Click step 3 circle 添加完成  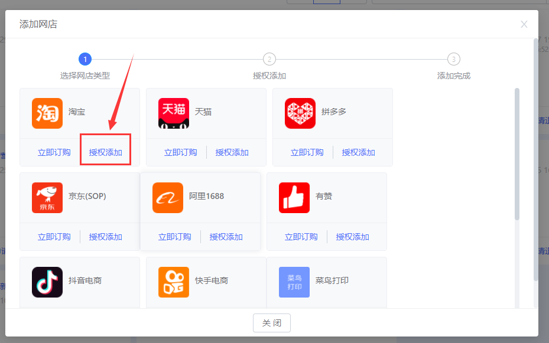453,59
